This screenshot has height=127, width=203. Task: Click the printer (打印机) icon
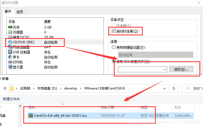pyautogui.click(x=10, y=62)
